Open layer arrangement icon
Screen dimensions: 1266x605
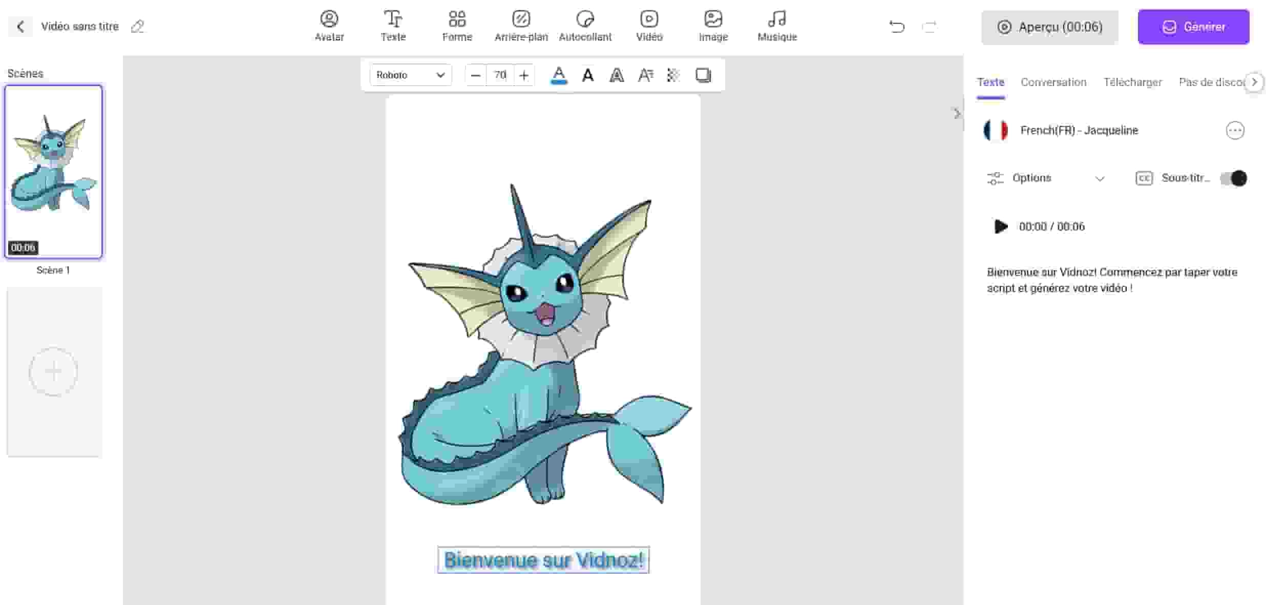703,75
